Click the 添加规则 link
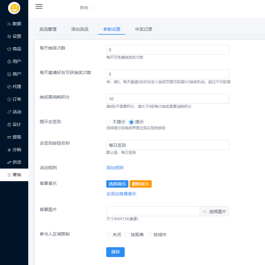 [x=115, y=168]
